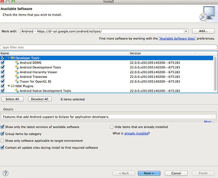
Task: Uncheck the Android Hierarchy Viewer checkbox
Action: [x=2, y=72]
